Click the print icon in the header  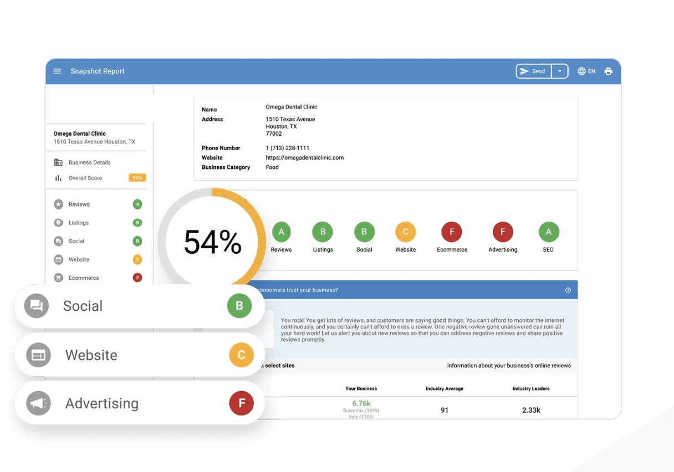tap(608, 71)
